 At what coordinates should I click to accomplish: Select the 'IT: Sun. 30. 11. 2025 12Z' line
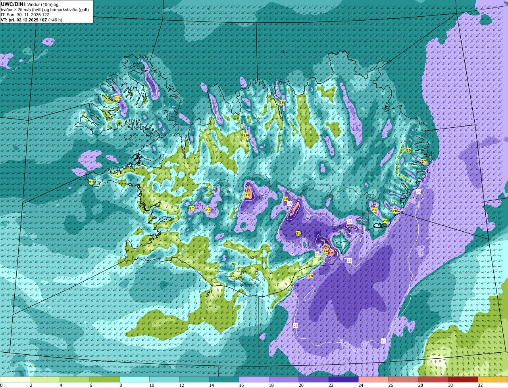pos(25,15)
